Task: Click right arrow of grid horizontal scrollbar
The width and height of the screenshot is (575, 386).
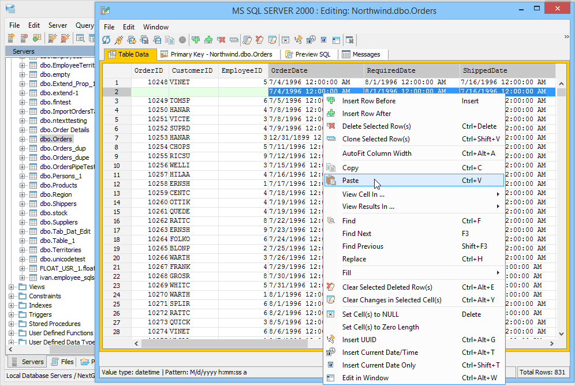Action: click(551, 343)
